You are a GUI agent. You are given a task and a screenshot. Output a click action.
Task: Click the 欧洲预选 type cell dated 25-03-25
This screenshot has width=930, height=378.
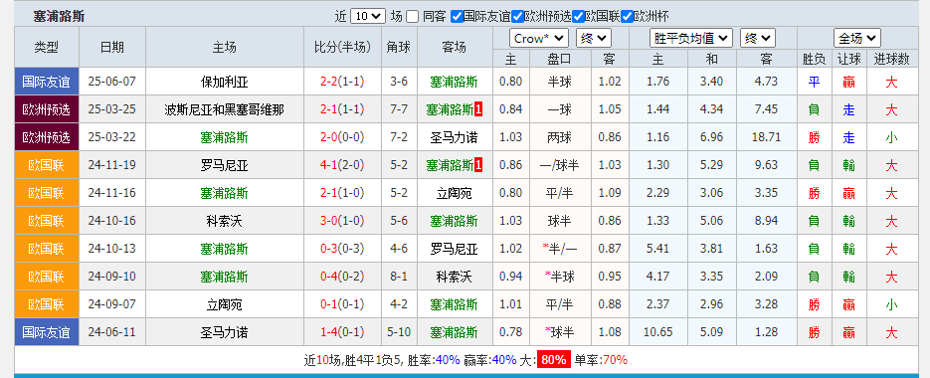(47, 109)
